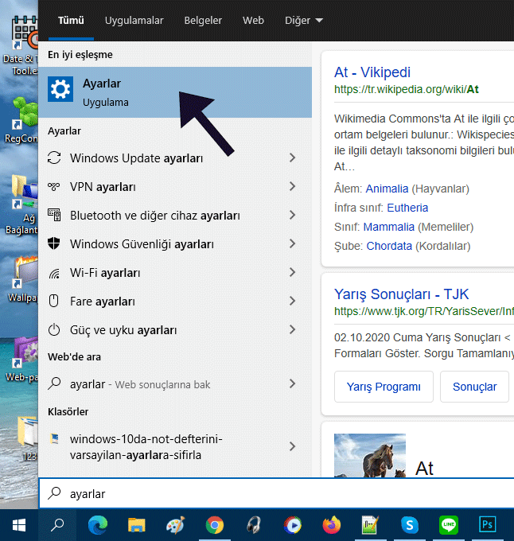This screenshot has height=541, width=514.
Task: Switch to the Belgeler tab
Action: coord(203,21)
